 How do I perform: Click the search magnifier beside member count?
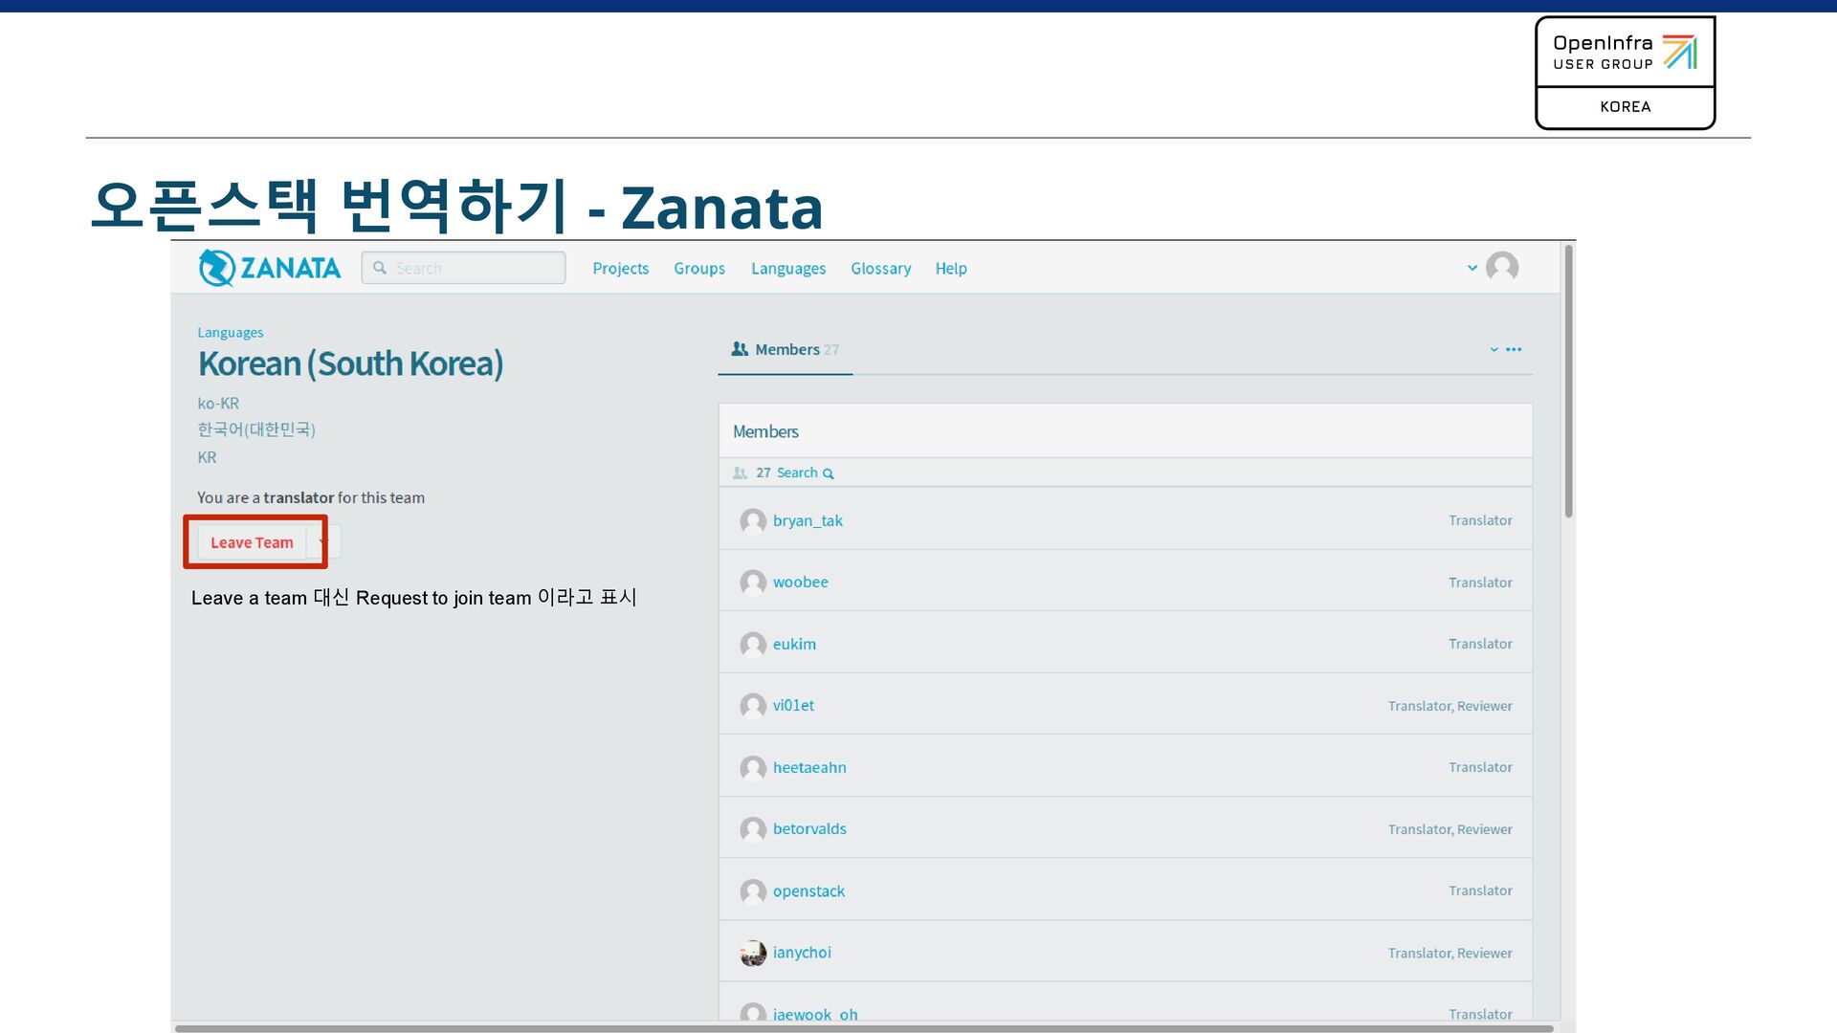click(829, 473)
